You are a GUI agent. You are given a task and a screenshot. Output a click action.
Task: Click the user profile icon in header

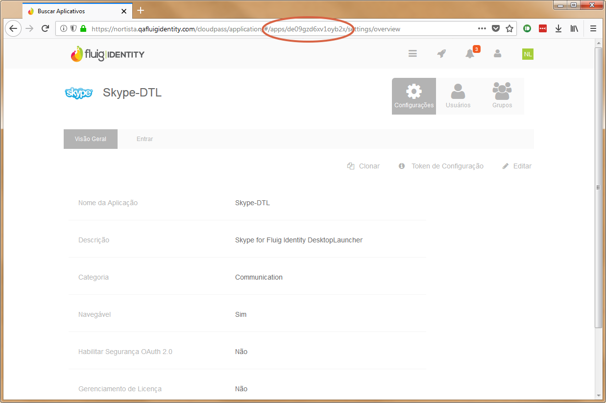tap(497, 54)
